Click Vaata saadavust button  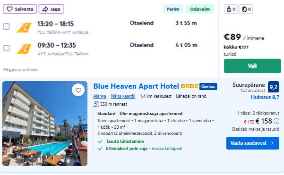point(253,143)
